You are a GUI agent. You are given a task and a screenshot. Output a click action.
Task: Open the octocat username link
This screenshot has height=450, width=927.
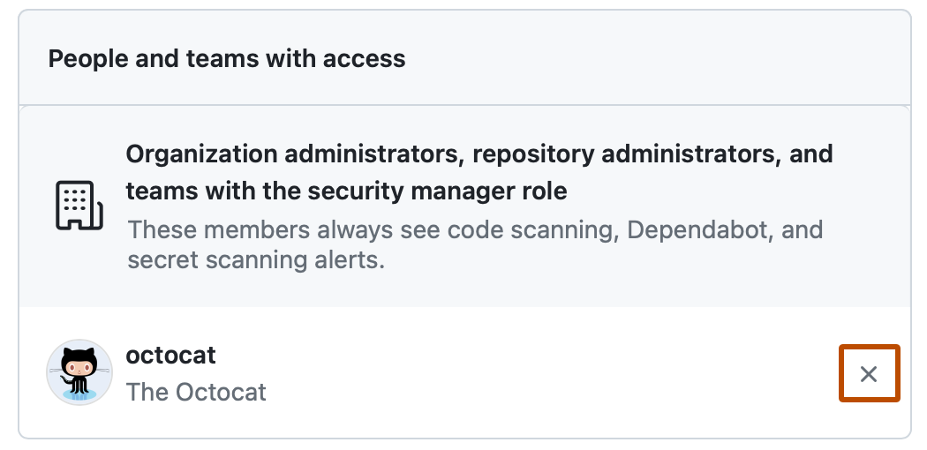pos(170,356)
